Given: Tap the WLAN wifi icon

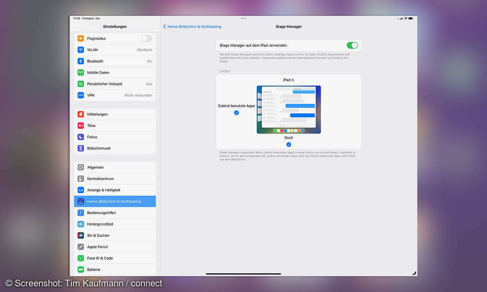Looking at the screenshot, I should (81, 50).
